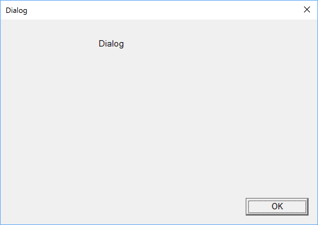
Task: Click the word Dialog inside the gray panel
Action: click(x=111, y=44)
